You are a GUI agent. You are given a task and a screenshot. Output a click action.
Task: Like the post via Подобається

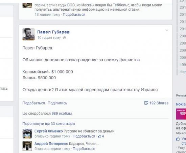point(34,103)
